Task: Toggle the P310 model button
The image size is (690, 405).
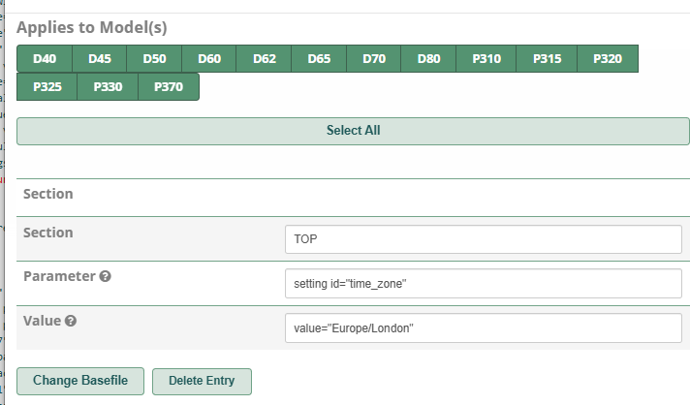Action: click(486, 58)
